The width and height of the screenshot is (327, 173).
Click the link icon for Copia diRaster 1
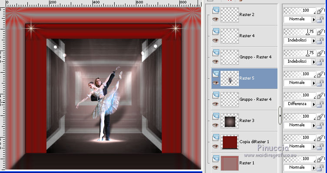point(320,138)
